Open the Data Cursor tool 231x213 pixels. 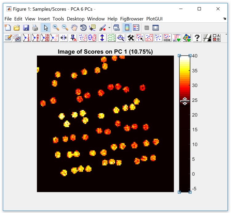[x=92, y=28]
